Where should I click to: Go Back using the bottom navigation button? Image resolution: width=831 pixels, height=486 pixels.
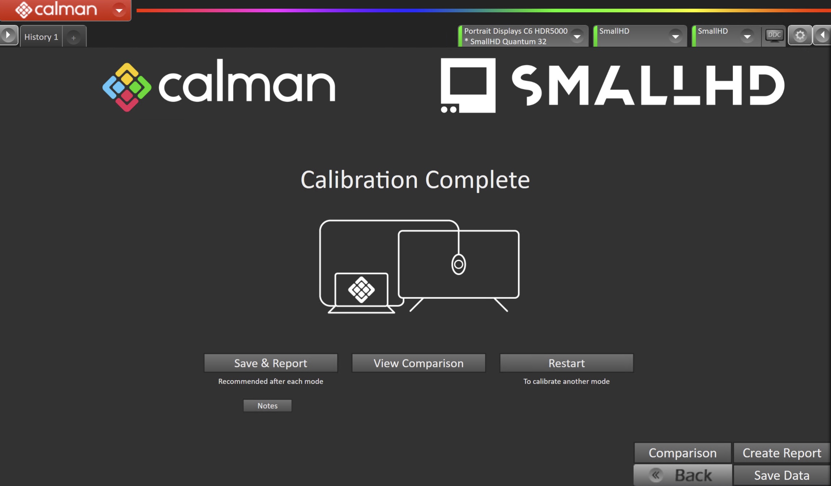(x=683, y=475)
